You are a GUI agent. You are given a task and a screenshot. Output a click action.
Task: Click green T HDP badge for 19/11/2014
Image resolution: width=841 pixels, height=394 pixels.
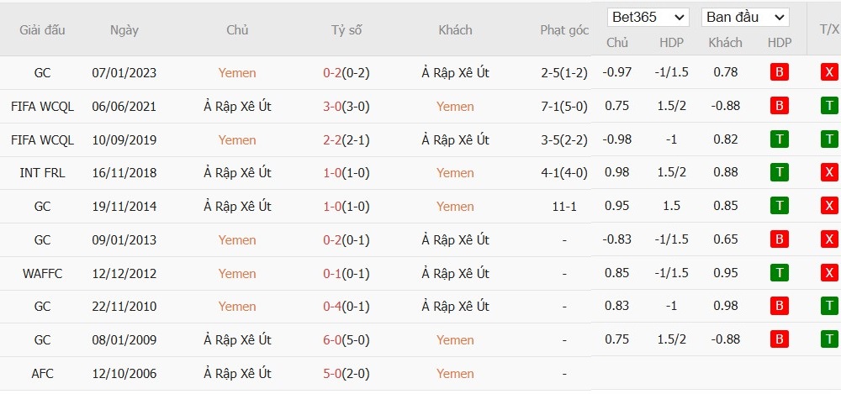point(779,206)
